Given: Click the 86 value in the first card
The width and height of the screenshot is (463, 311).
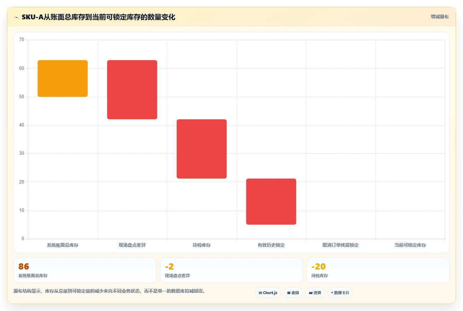Looking at the screenshot, I should tap(24, 266).
